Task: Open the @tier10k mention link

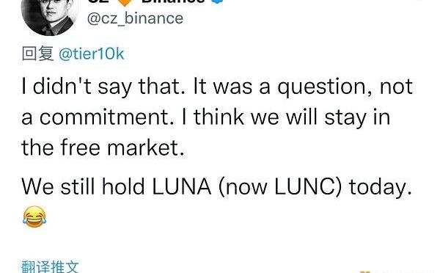Action: tap(92, 54)
